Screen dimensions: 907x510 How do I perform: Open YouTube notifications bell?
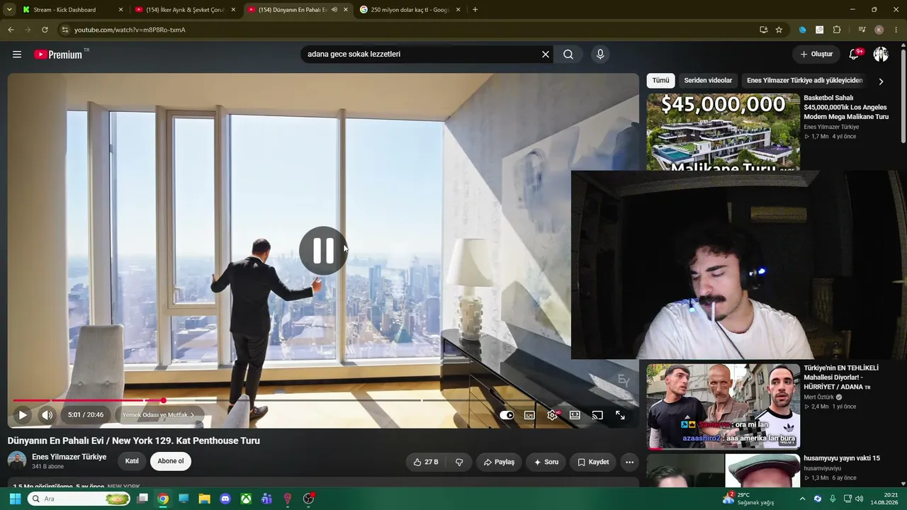tap(854, 55)
